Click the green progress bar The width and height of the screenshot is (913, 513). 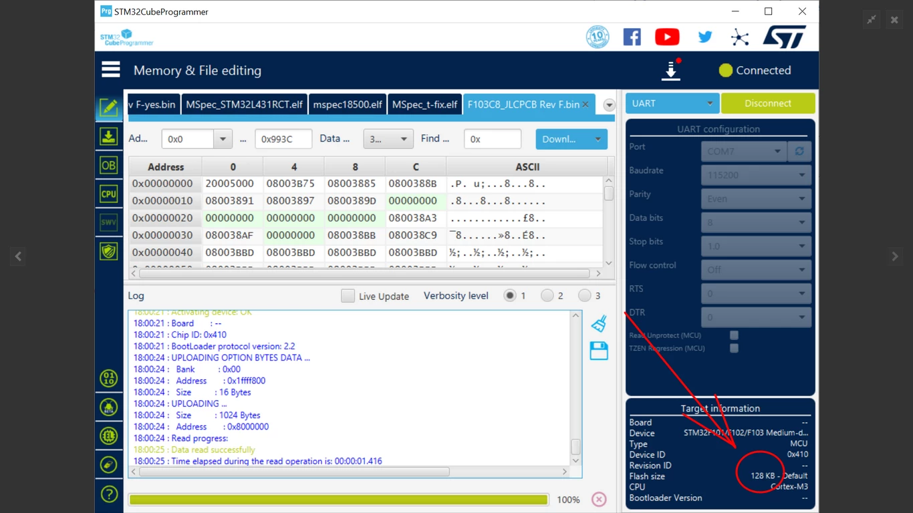point(338,500)
